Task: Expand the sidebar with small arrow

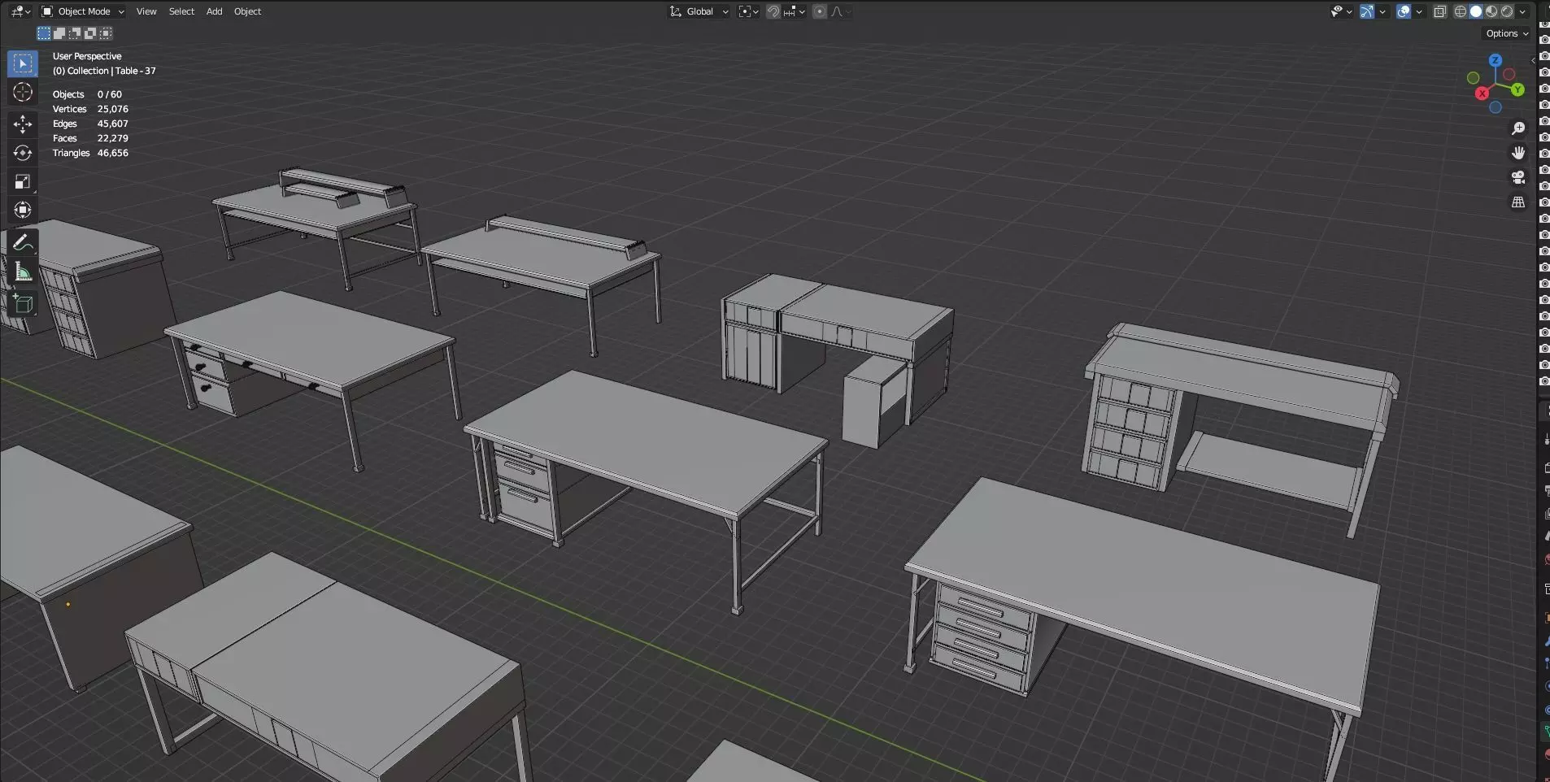Action: click(1533, 60)
